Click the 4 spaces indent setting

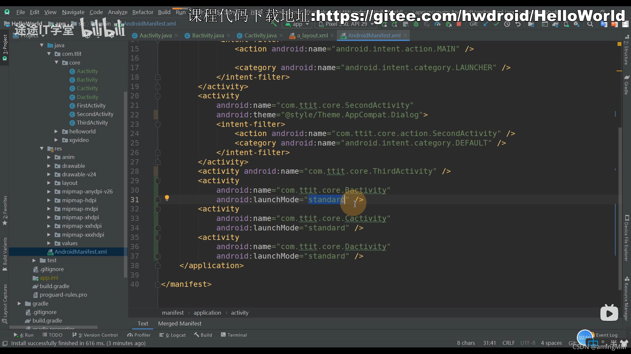(551, 343)
